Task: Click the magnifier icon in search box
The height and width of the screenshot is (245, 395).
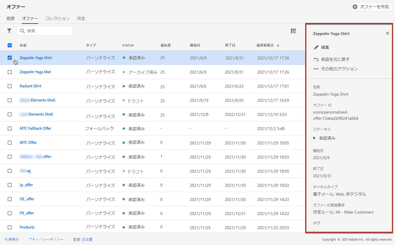Action: pos(22,31)
